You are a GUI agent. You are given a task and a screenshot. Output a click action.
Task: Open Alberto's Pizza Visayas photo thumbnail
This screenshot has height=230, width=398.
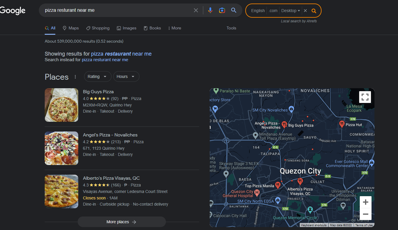click(61, 191)
